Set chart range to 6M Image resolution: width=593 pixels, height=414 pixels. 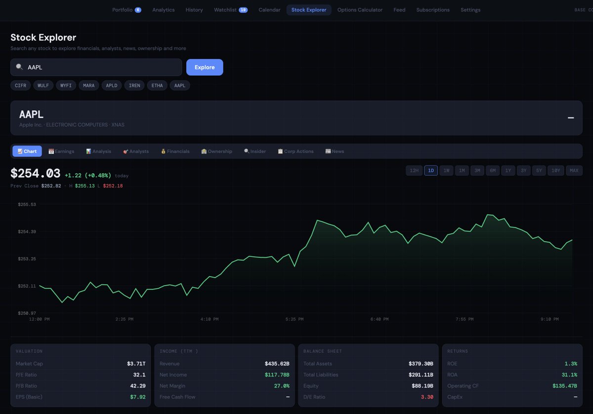493,171
